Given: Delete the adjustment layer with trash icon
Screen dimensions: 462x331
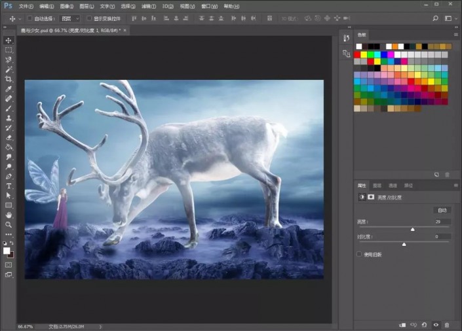Looking at the screenshot, I should pos(447,325).
